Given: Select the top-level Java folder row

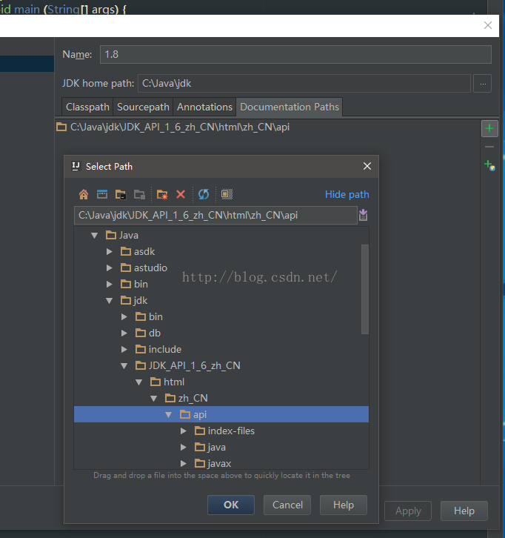Looking at the screenshot, I should click(221, 236).
